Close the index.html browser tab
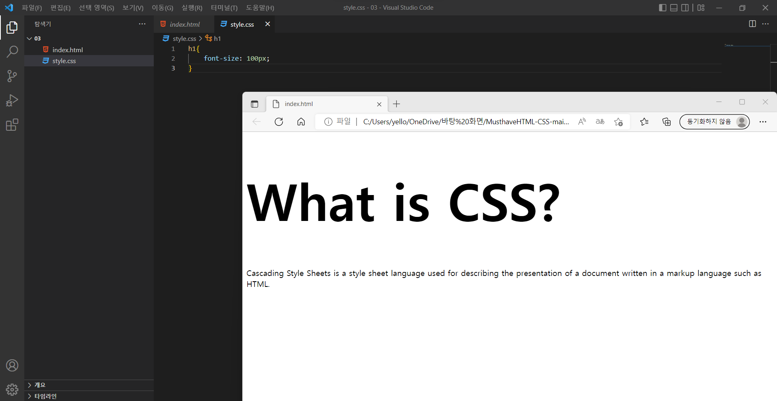The image size is (777, 401). click(x=379, y=104)
